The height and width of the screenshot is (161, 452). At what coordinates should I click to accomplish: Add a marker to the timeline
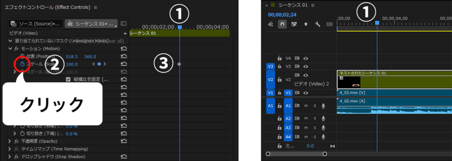click(x=306, y=25)
